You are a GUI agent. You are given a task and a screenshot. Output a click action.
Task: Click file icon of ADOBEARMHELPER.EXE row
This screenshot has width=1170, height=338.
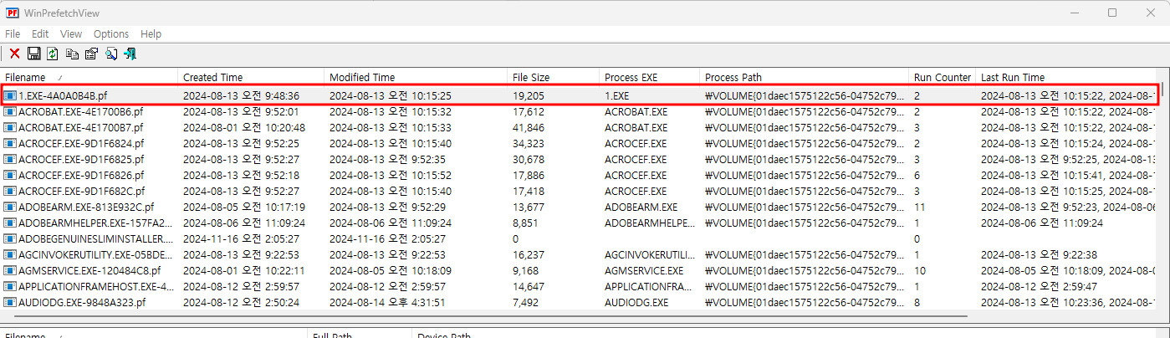10,223
